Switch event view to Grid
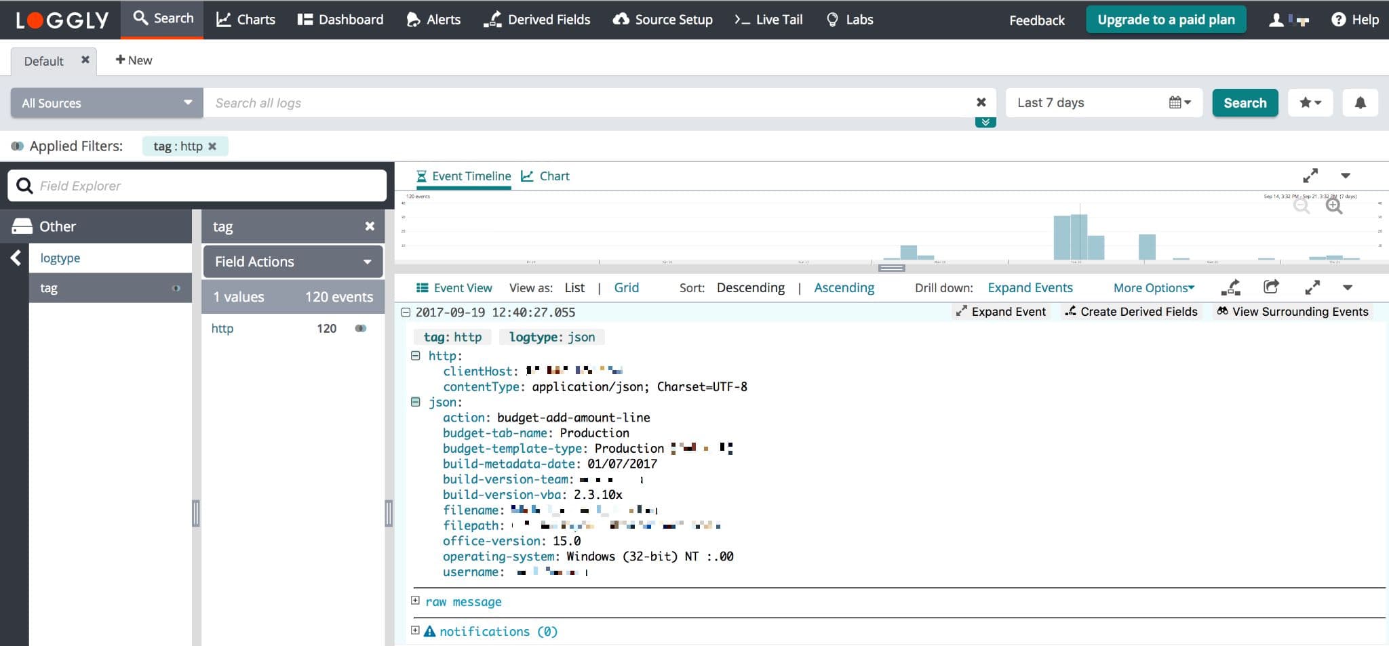Screen dimensions: 1389x646 [626, 287]
